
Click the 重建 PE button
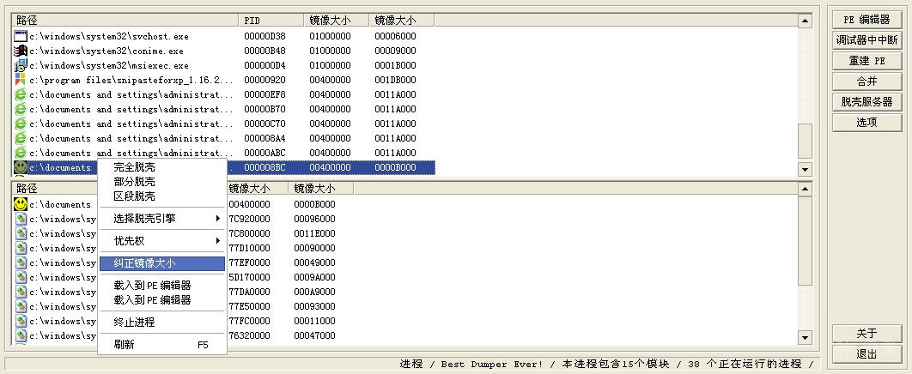866,60
